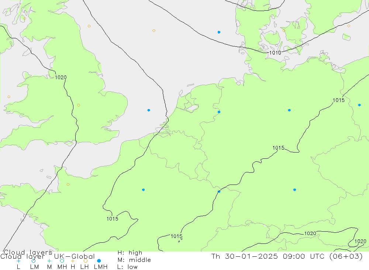Click the green plus legend symbol for M

(x=49, y=261)
